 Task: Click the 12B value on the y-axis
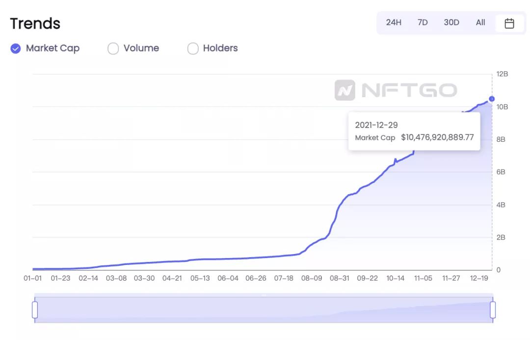tap(502, 74)
